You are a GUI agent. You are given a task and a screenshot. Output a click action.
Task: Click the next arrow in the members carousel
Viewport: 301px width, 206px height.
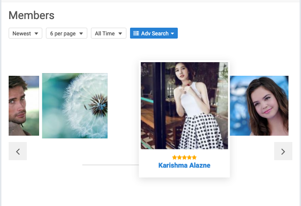click(x=283, y=152)
